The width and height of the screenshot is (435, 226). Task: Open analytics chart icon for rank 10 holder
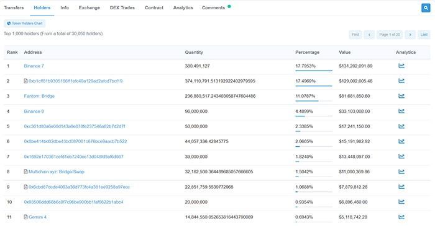401,202
